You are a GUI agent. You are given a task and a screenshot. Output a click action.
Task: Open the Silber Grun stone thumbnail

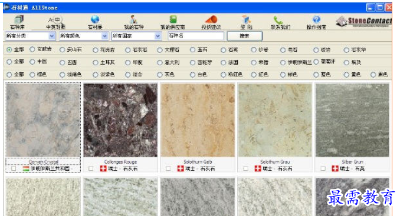[352, 120]
